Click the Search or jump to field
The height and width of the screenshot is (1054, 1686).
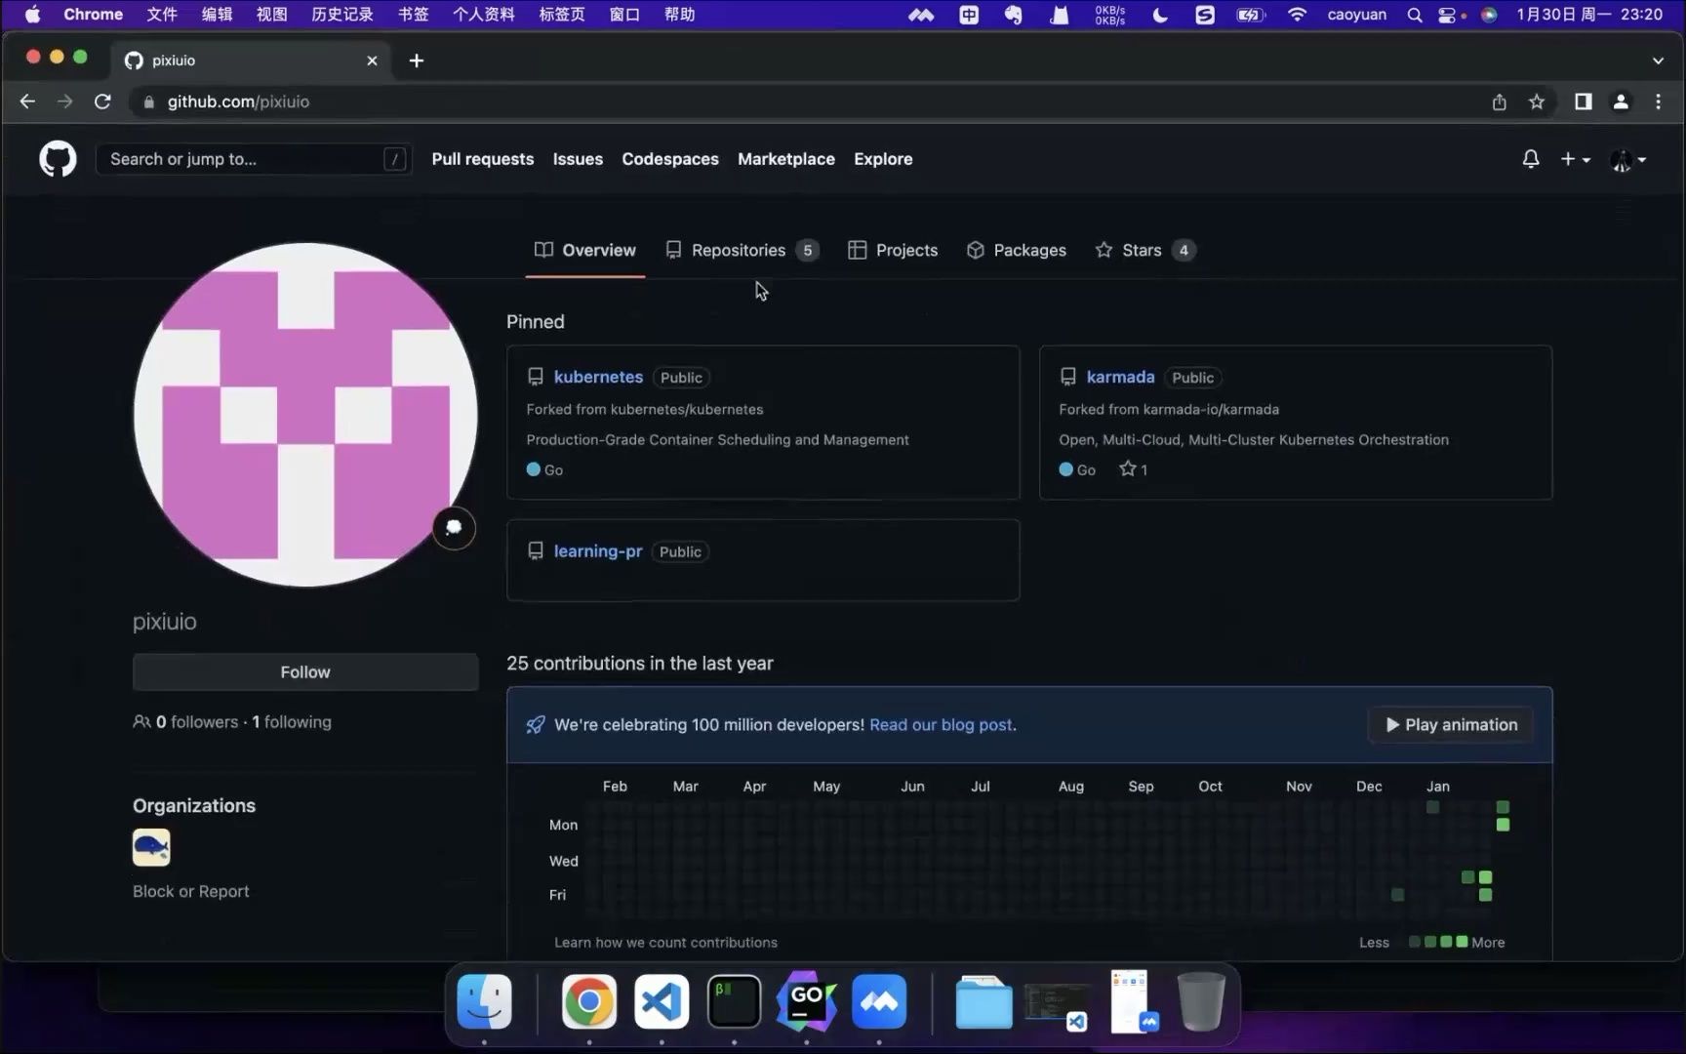253,159
